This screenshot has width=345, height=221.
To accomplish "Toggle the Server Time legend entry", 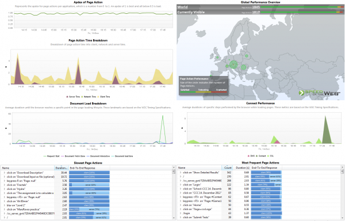I will (73, 97).
